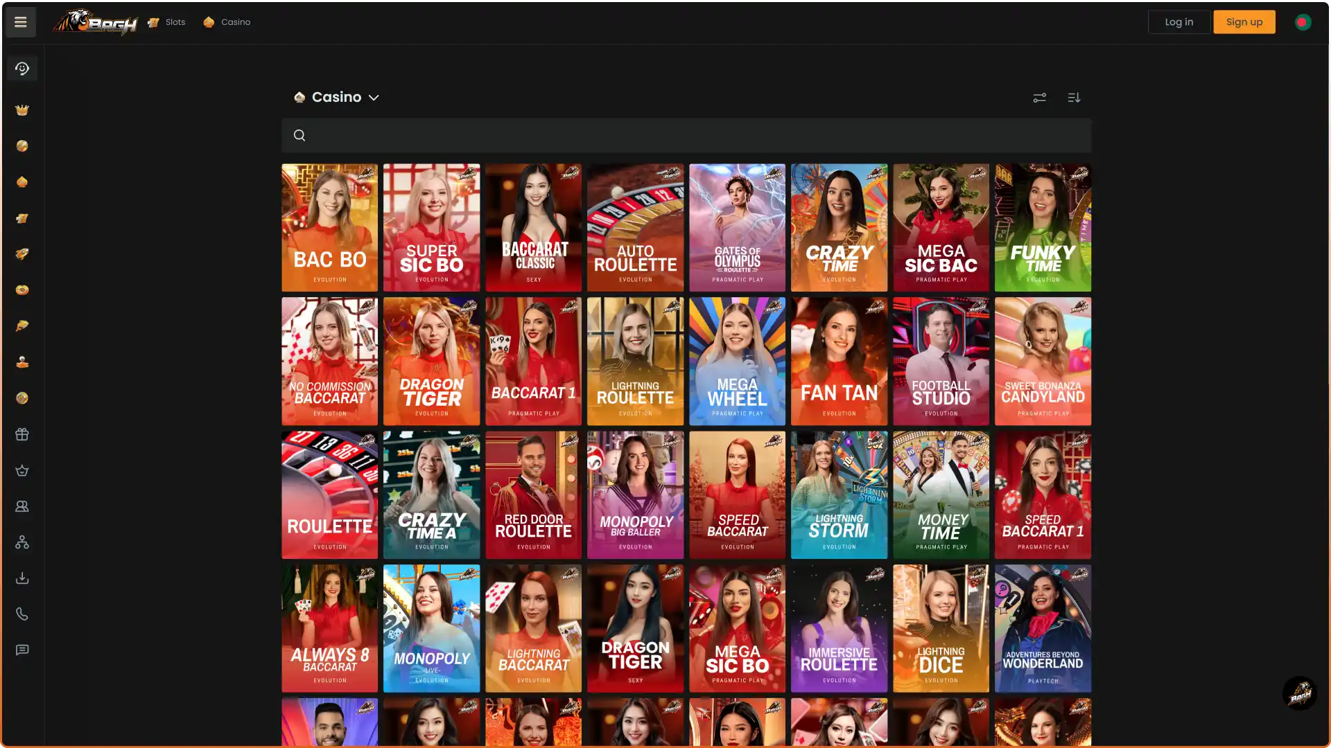This screenshot has height=748, width=1331.
Task: Open Slots in the top navigation
Action: coord(167,22)
